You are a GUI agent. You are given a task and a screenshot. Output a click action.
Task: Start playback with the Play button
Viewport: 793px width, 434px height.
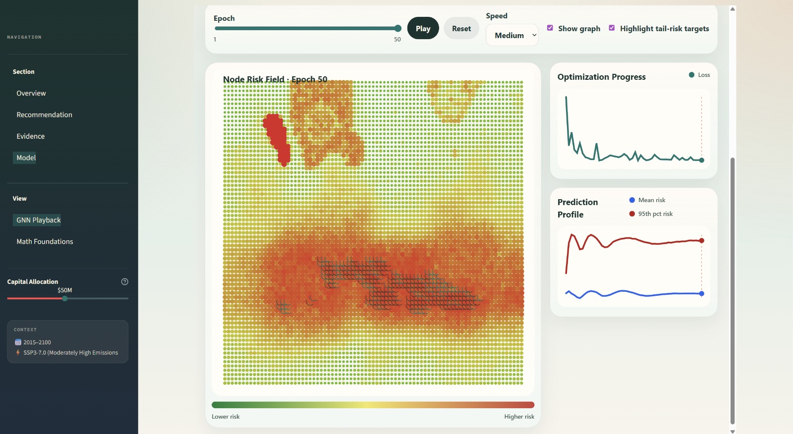[x=423, y=28]
